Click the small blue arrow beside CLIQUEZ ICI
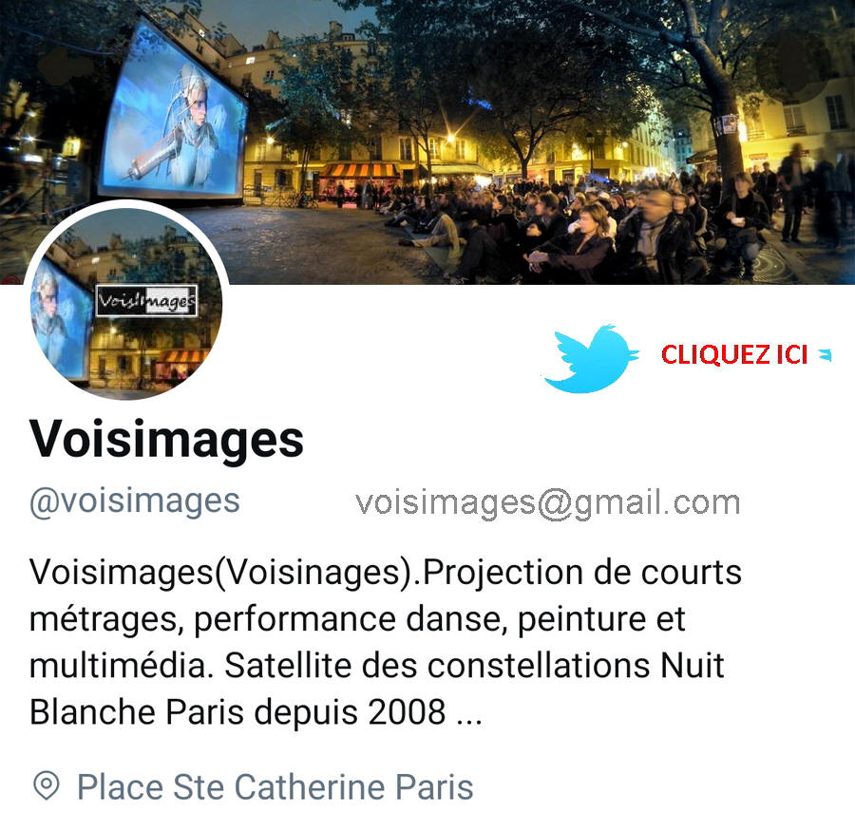Screen dimensions: 855x832 (x=825, y=355)
